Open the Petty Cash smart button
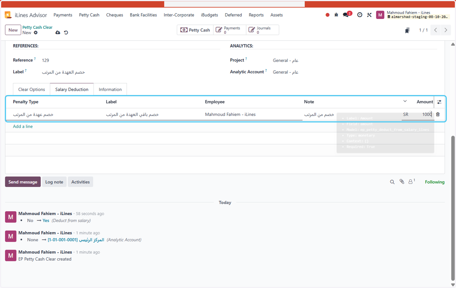456x288 pixels. (x=195, y=30)
